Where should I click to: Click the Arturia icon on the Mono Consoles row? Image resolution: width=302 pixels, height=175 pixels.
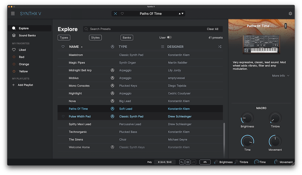point(112,85)
